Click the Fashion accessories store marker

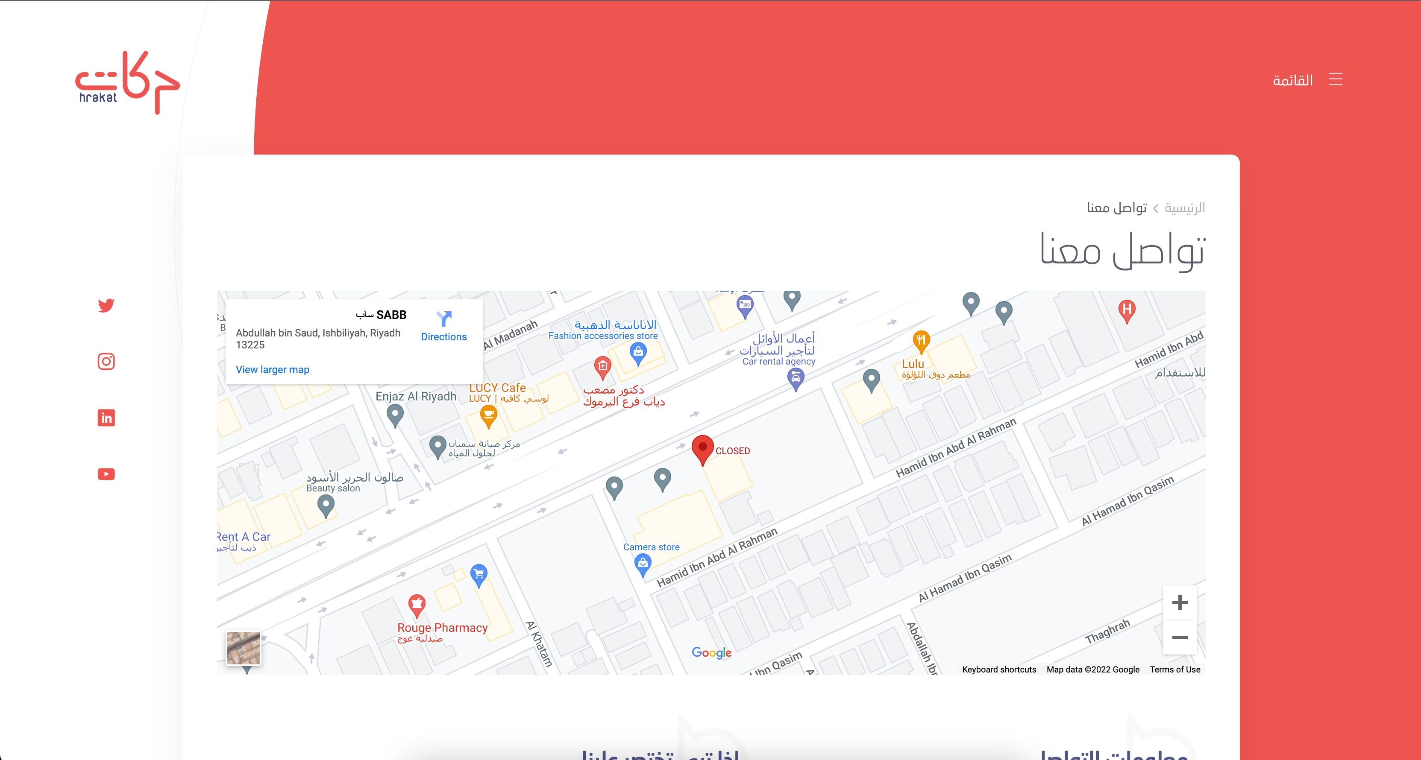(x=638, y=353)
